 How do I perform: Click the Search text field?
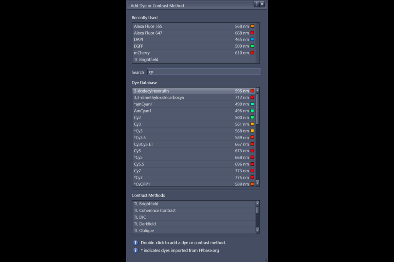pyautogui.click(x=204, y=72)
